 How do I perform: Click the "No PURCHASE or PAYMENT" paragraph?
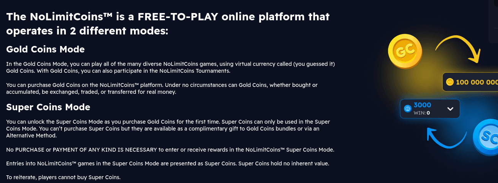[170, 150]
